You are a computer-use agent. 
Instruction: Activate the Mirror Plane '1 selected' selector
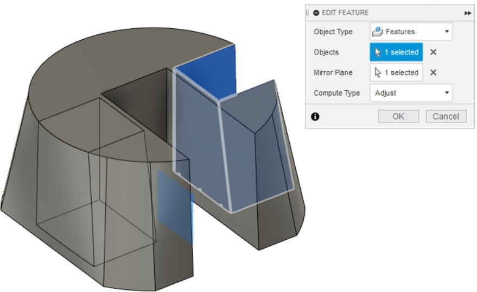point(396,72)
